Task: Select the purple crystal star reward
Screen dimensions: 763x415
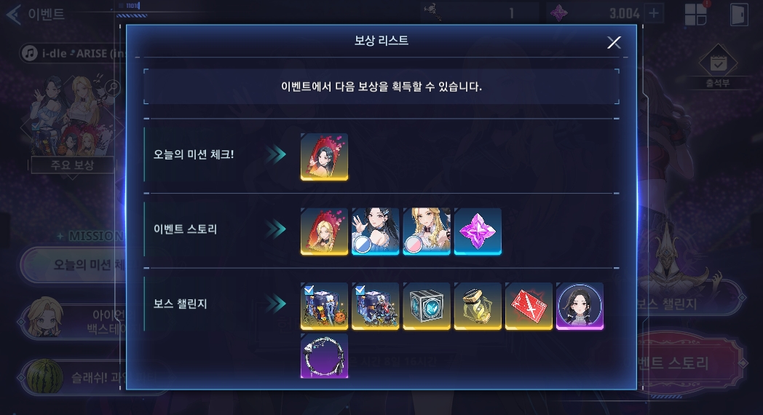Action: tap(478, 232)
